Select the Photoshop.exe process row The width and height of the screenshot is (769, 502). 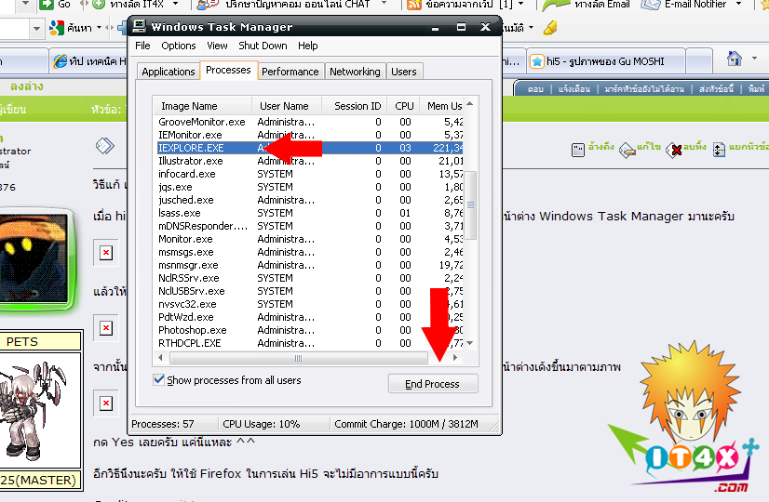pyautogui.click(x=193, y=330)
